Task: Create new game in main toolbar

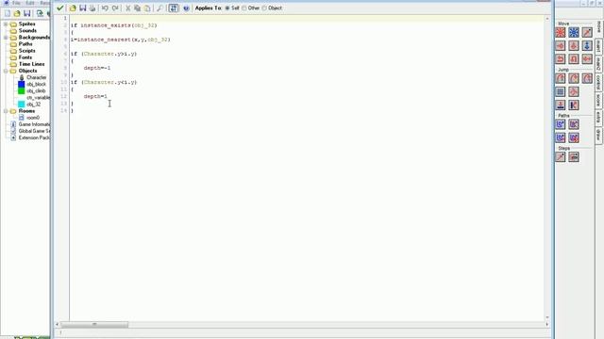Action: [8, 13]
